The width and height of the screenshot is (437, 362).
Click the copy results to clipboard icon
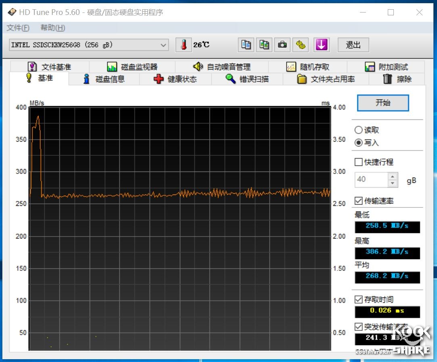(x=246, y=45)
